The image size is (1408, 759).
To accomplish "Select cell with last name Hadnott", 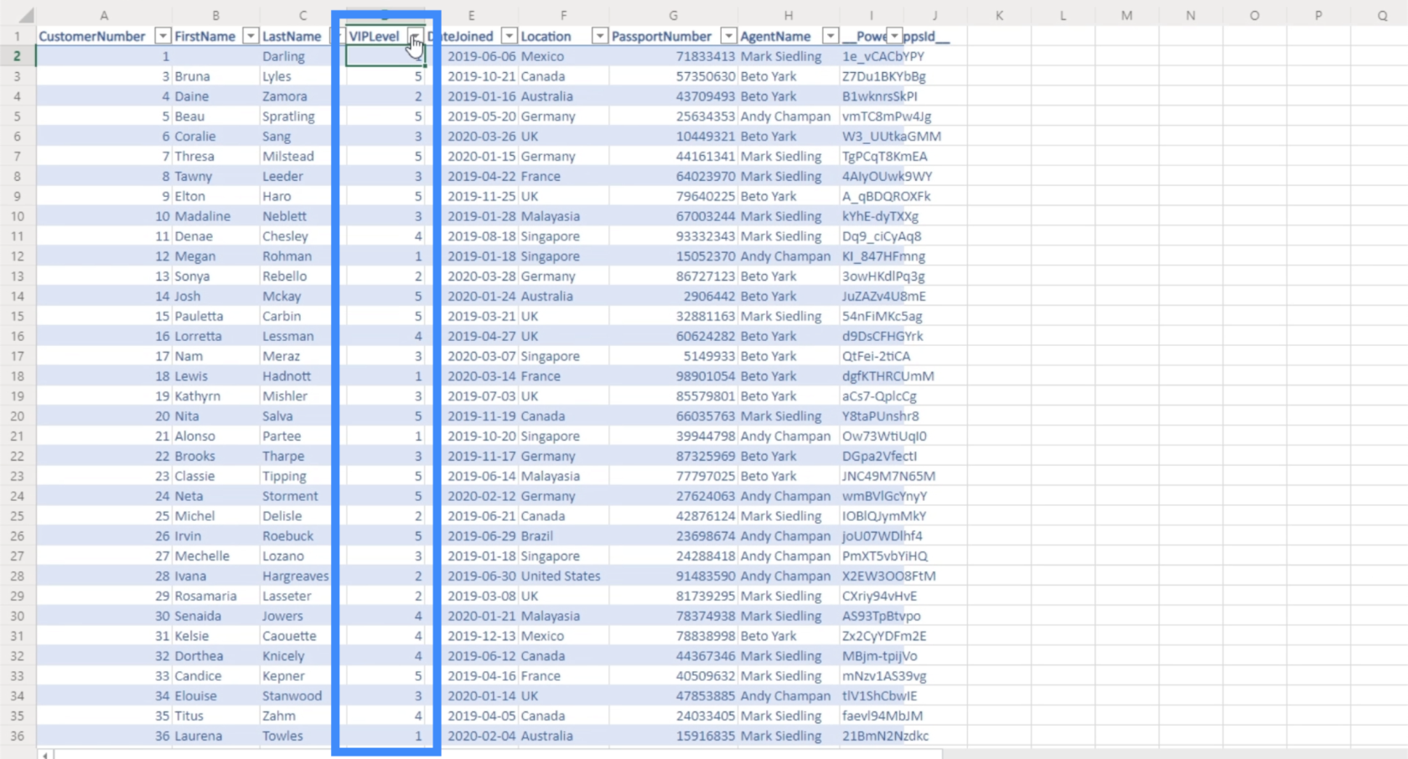I will pos(302,376).
